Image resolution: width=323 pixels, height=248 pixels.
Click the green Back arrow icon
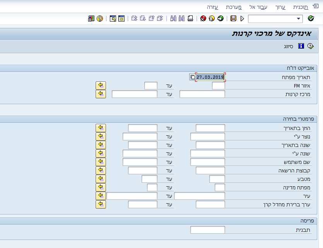(x=220, y=19)
